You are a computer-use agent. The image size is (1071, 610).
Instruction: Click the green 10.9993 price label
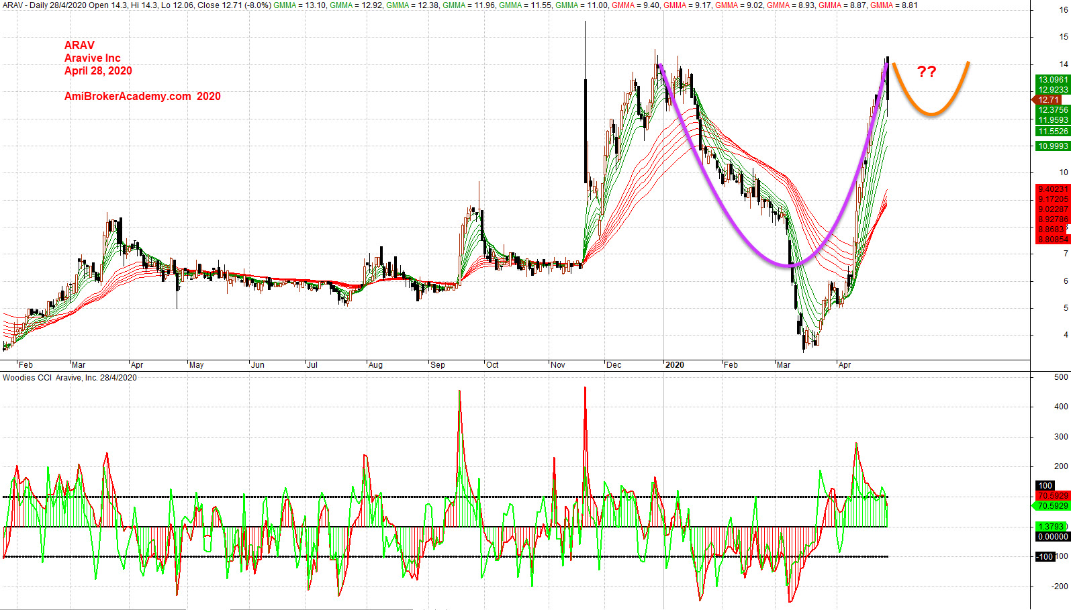[1053, 146]
